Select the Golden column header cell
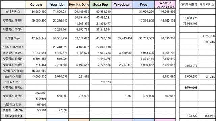The width and height of the screenshot is (216, 121). [36, 5]
